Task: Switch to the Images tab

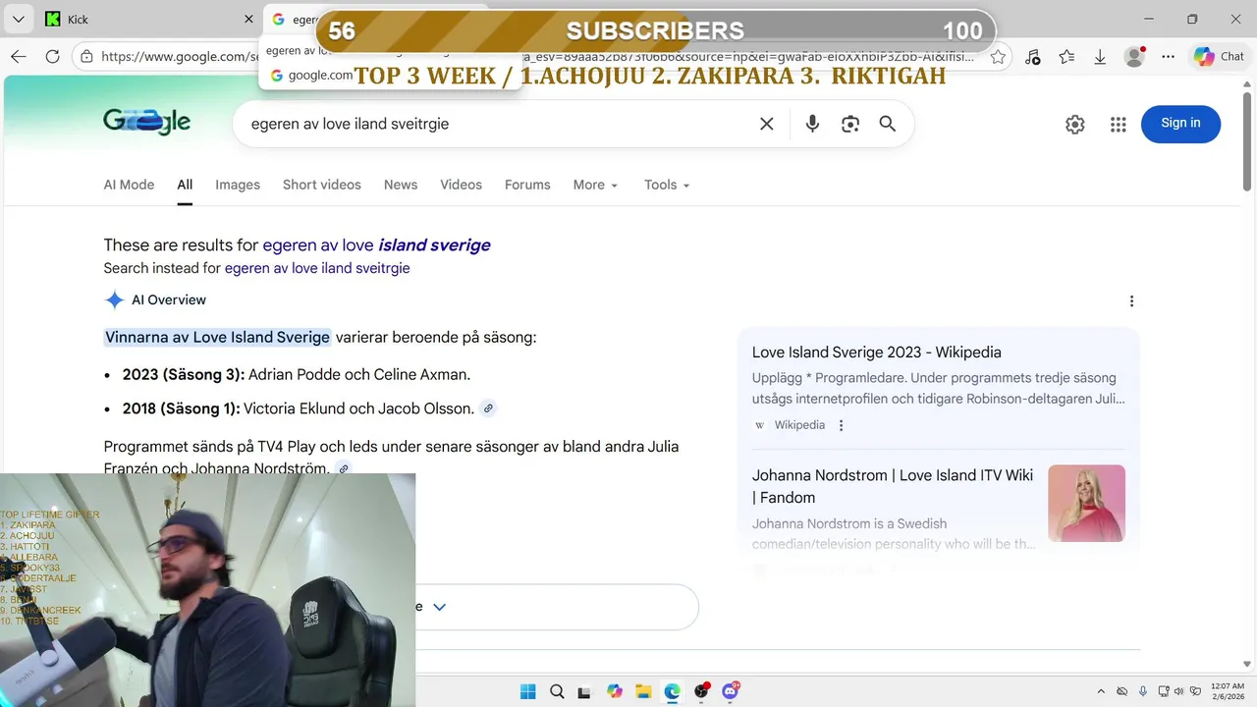Action: [x=238, y=185]
